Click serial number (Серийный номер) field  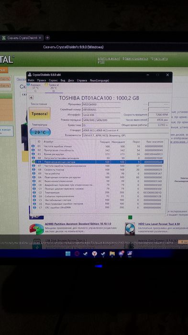[101, 109]
